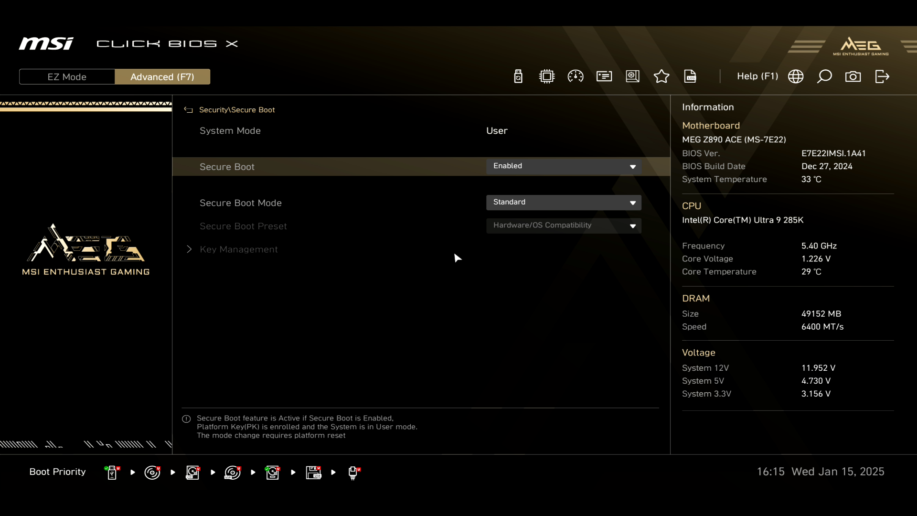Open the Language/region globe icon
917x516 pixels.
(795, 77)
